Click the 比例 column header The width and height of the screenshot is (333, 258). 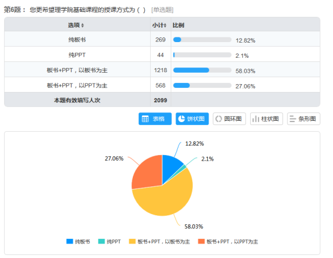pos(178,25)
